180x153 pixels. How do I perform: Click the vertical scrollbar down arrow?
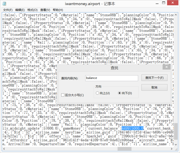176,145
